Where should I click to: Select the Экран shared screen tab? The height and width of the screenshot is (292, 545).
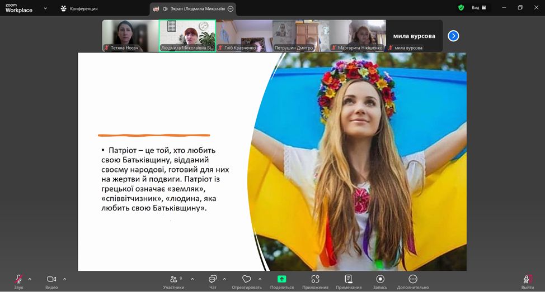tap(192, 9)
